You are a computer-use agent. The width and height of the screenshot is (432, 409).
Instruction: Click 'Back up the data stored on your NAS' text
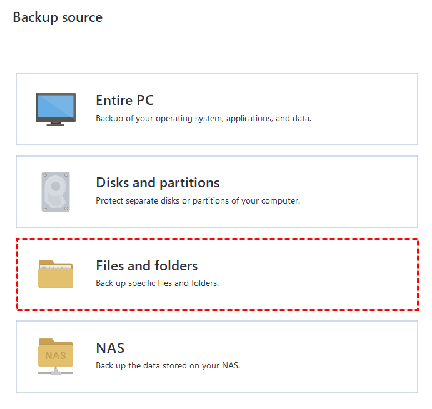[x=168, y=366]
